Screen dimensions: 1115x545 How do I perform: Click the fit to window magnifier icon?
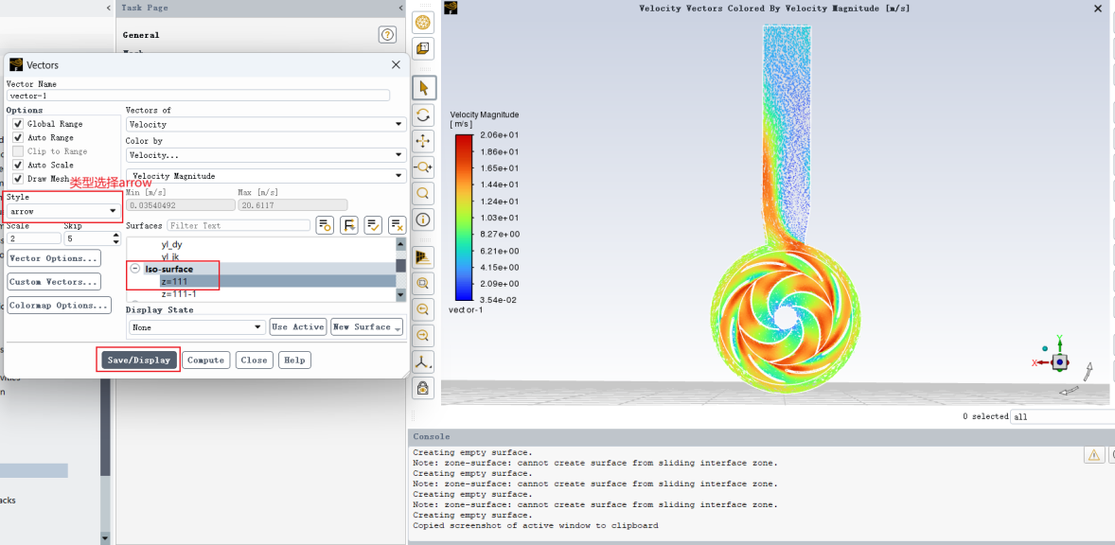point(424,284)
